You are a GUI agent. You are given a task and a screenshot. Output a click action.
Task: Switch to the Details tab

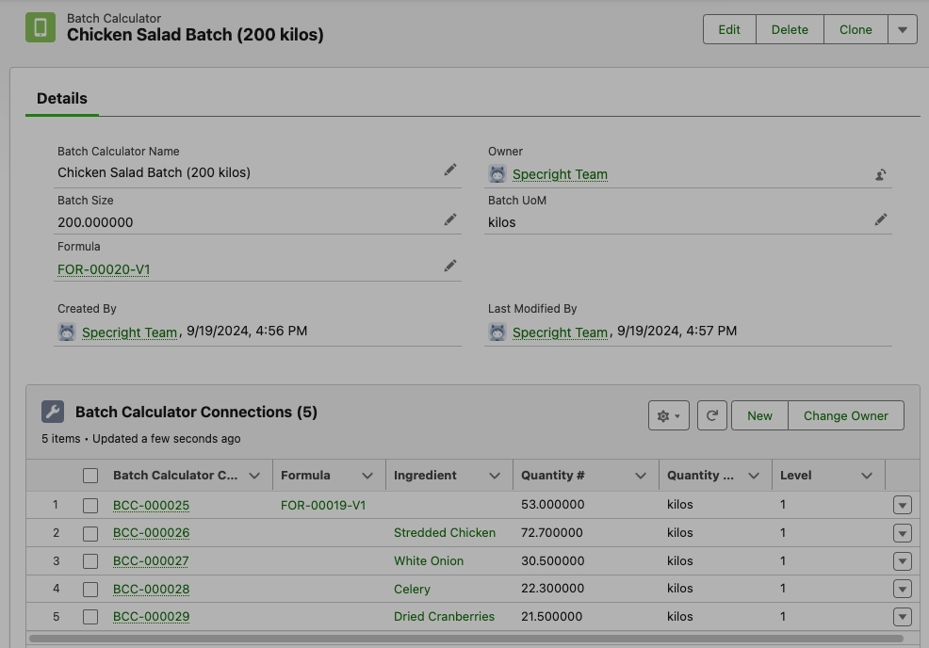tap(62, 98)
